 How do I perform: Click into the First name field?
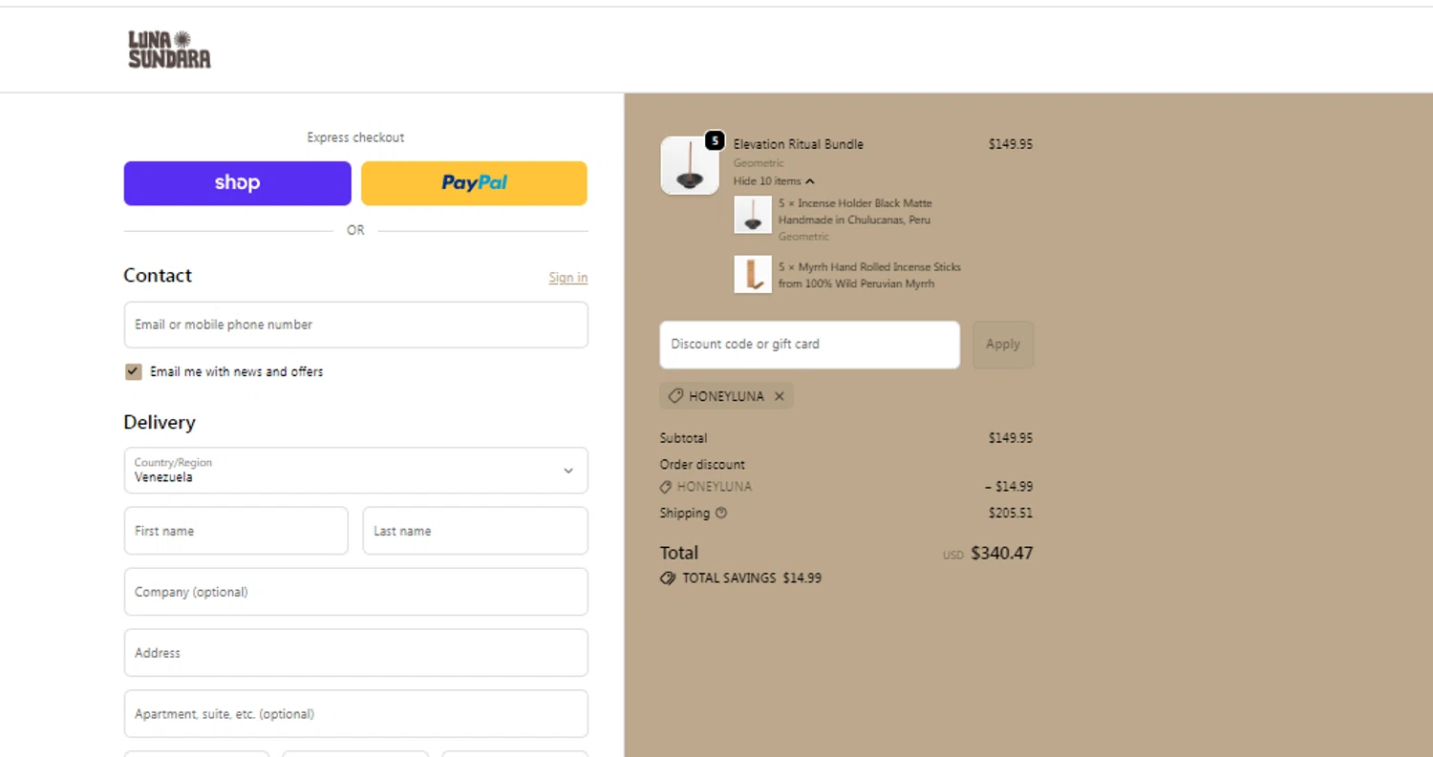point(236,531)
